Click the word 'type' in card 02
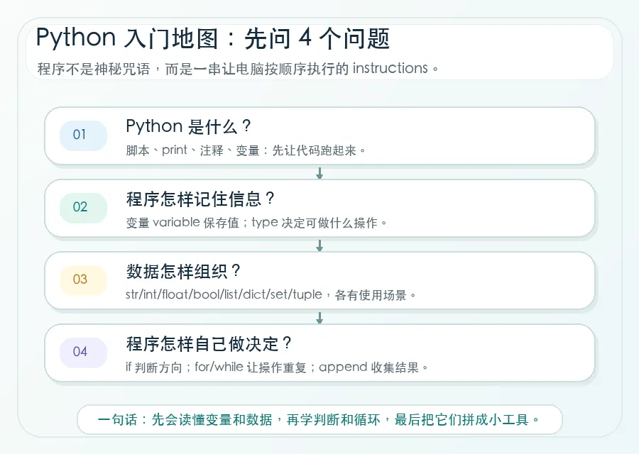The width and height of the screenshot is (639, 454). point(265,223)
